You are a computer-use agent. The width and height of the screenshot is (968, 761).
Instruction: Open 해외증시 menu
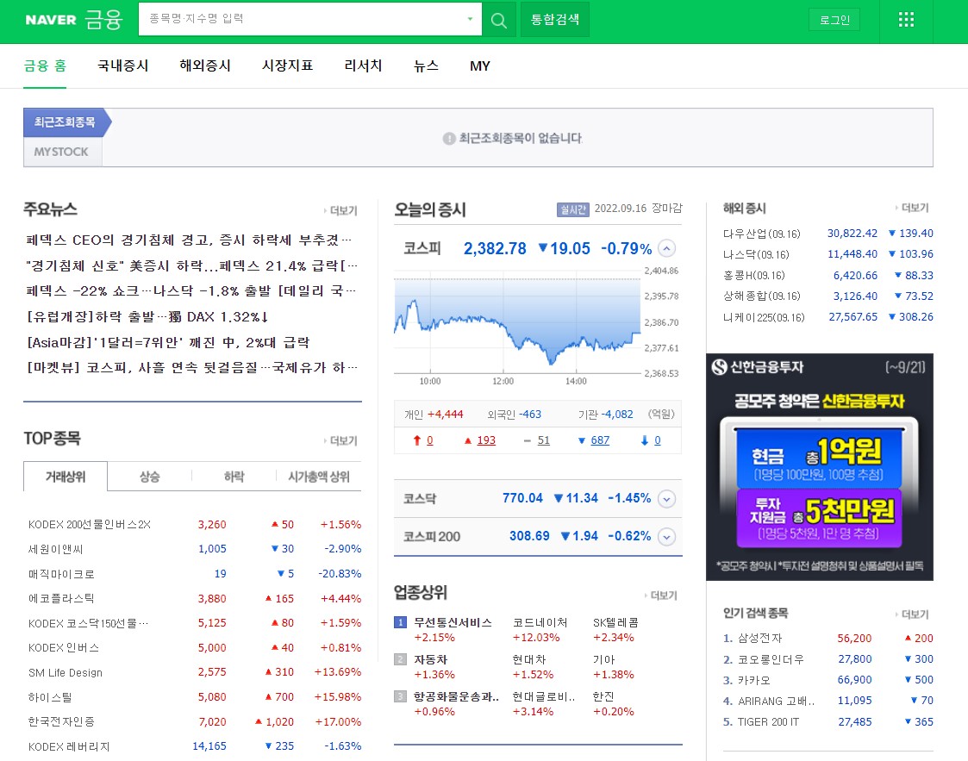[x=205, y=66]
